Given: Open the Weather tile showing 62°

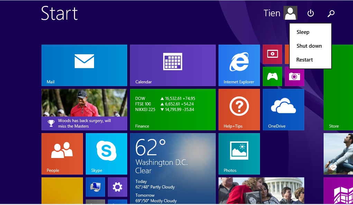Looking at the screenshot, I should [173, 169].
